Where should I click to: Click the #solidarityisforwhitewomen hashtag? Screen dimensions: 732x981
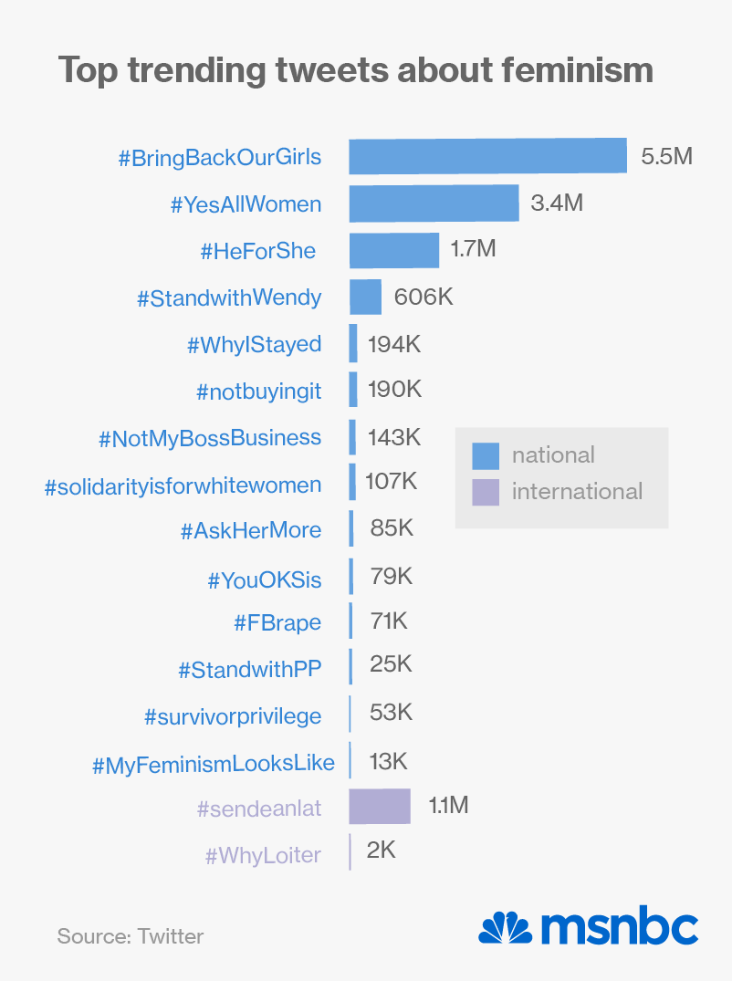(x=183, y=485)
